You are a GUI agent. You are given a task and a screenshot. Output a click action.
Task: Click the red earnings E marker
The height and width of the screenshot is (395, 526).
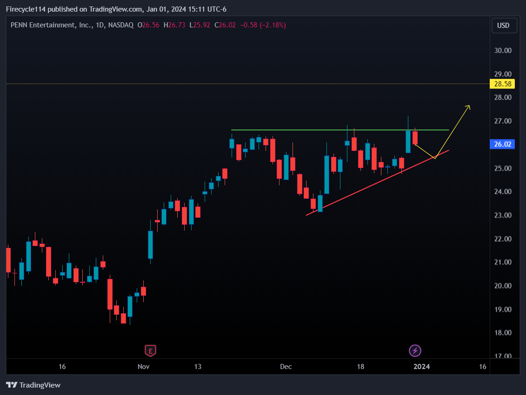coord(150,351)
